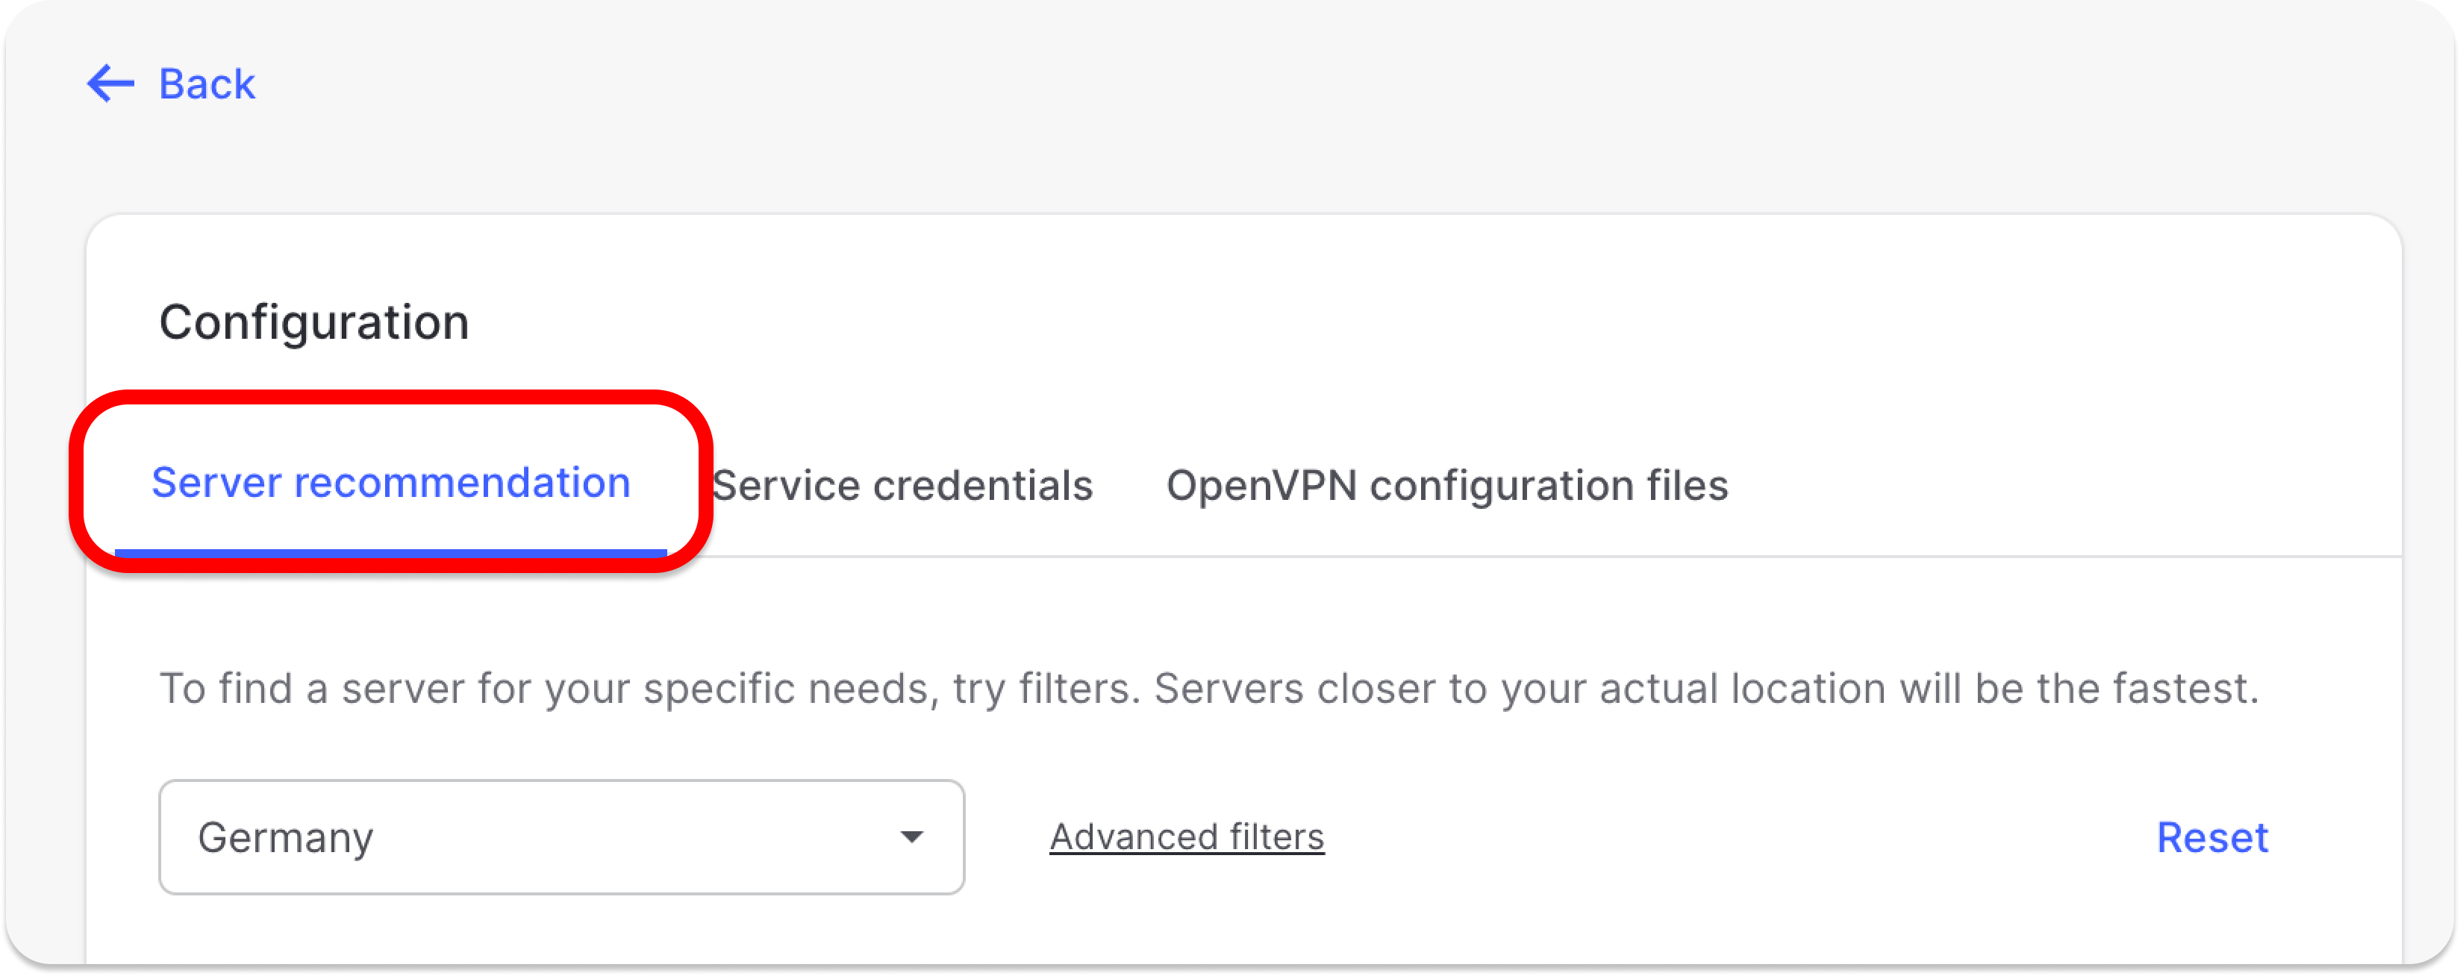
Task: Switch to the Service credentials tab
Action: (x=902, y=485)
